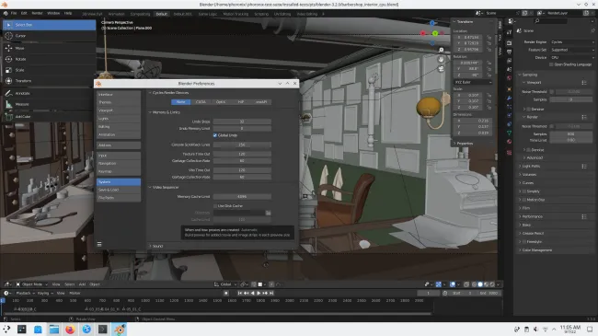
Task: Select HIP as Cycles render device
Action: [x=241, y=102]
